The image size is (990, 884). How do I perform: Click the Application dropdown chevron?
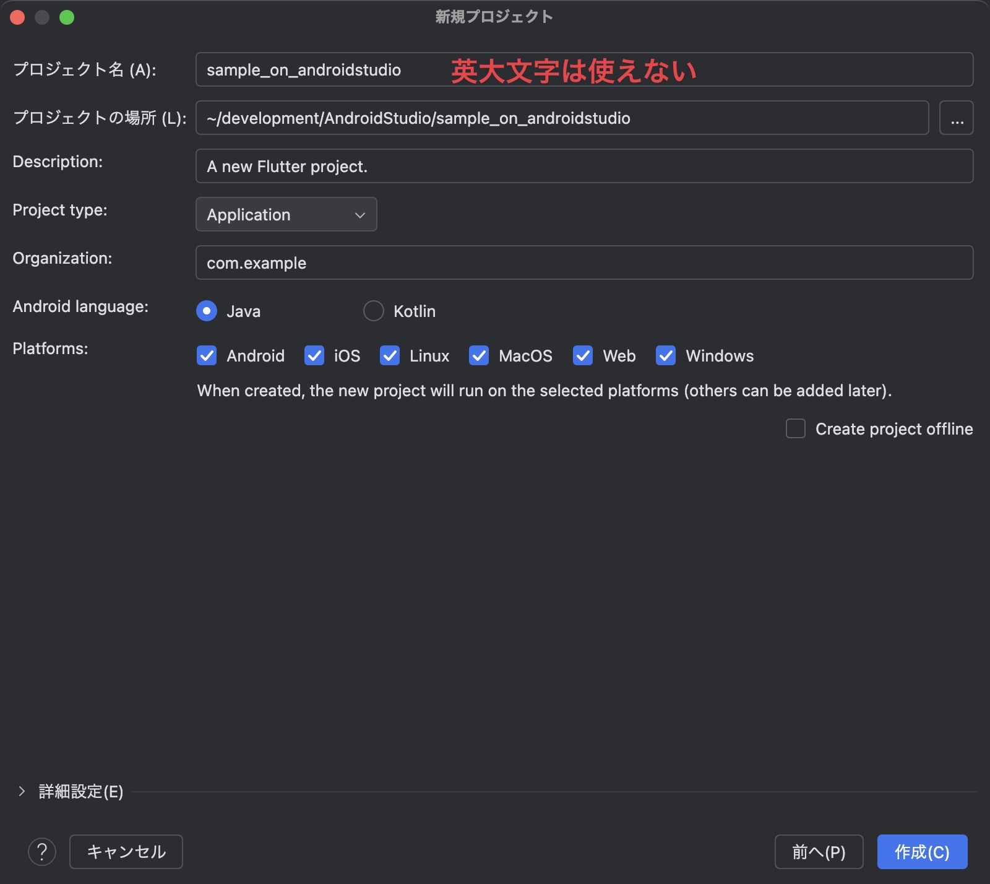[x=361, y=215]
